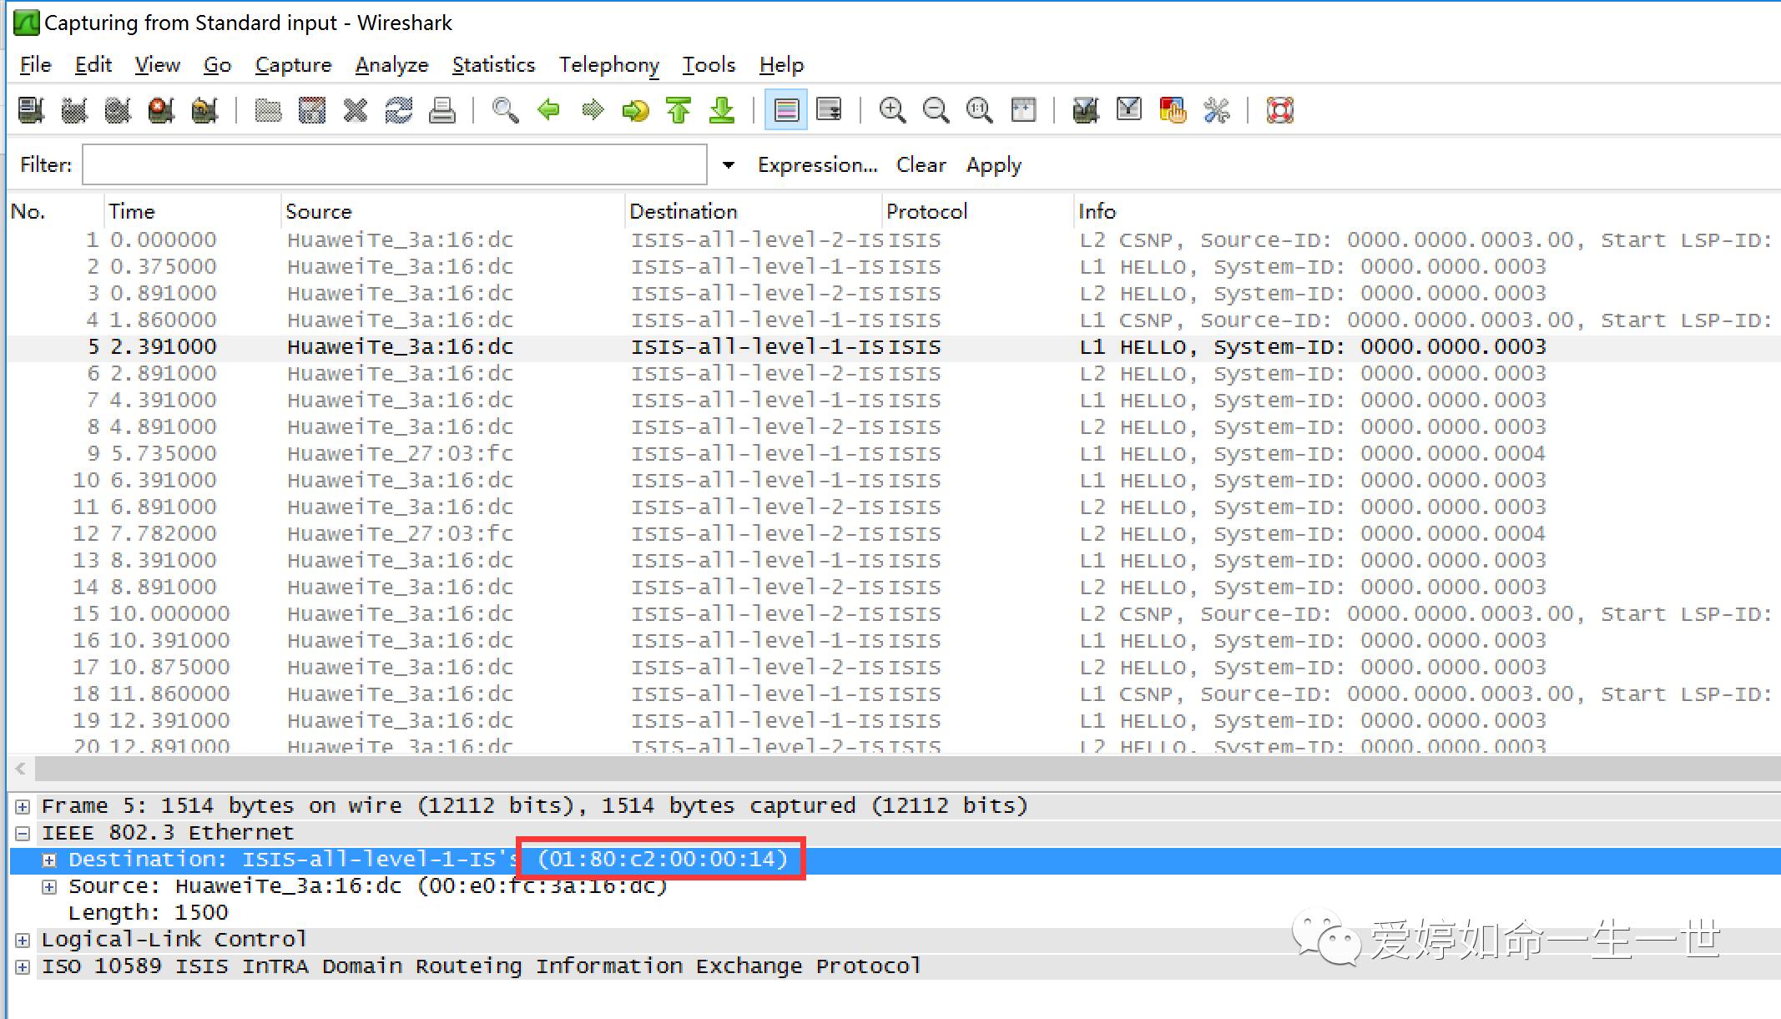Click the Zoom Out toolbar icon
Screen dimensions: 1781x1019
[x=936, y=110]
